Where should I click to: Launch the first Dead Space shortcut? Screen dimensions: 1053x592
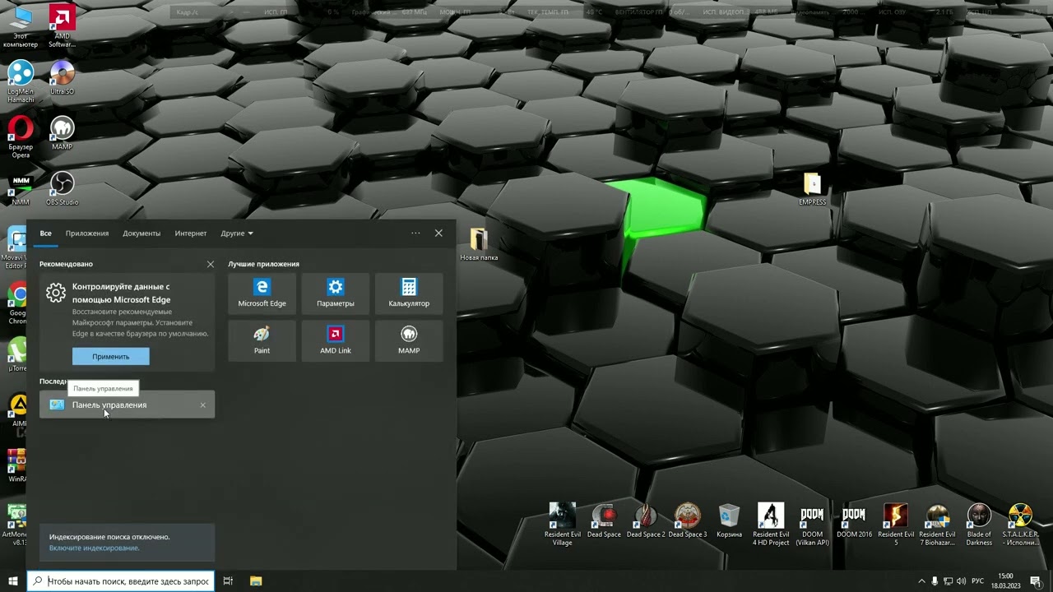604,520
